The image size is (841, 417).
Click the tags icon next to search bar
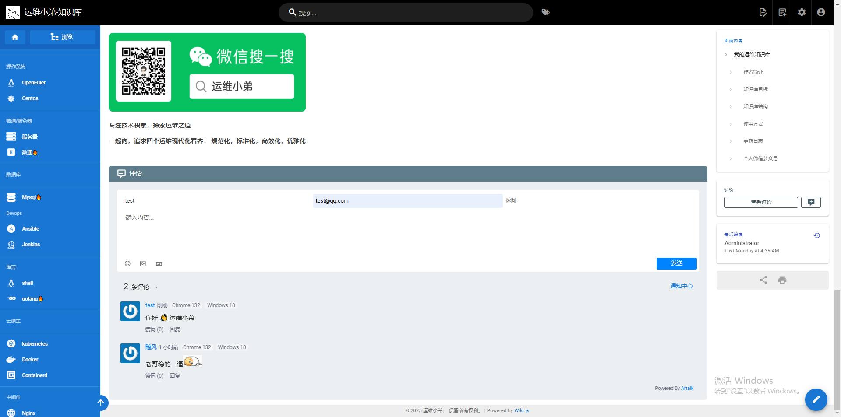pyautogui.click(x=545, y=12)
